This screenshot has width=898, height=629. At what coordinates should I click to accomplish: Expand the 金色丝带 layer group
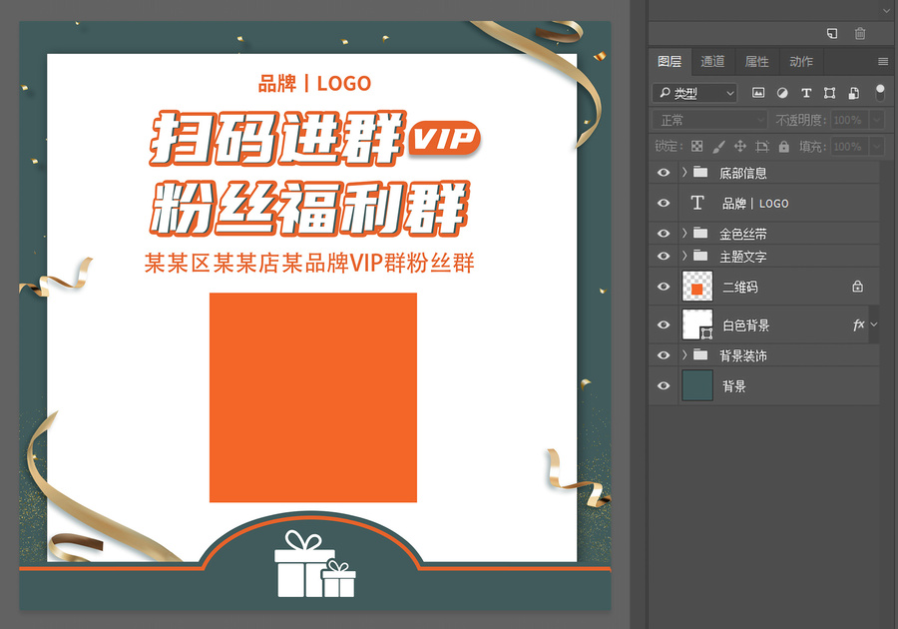[x=684, y=233]
